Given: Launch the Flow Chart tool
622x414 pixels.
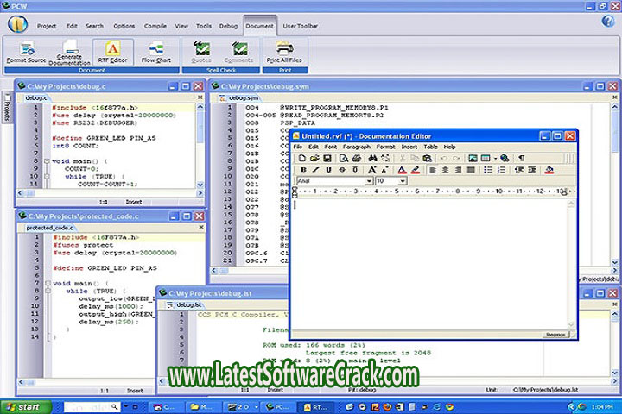Looking at the screenshot, I should (x=155, y=49).
